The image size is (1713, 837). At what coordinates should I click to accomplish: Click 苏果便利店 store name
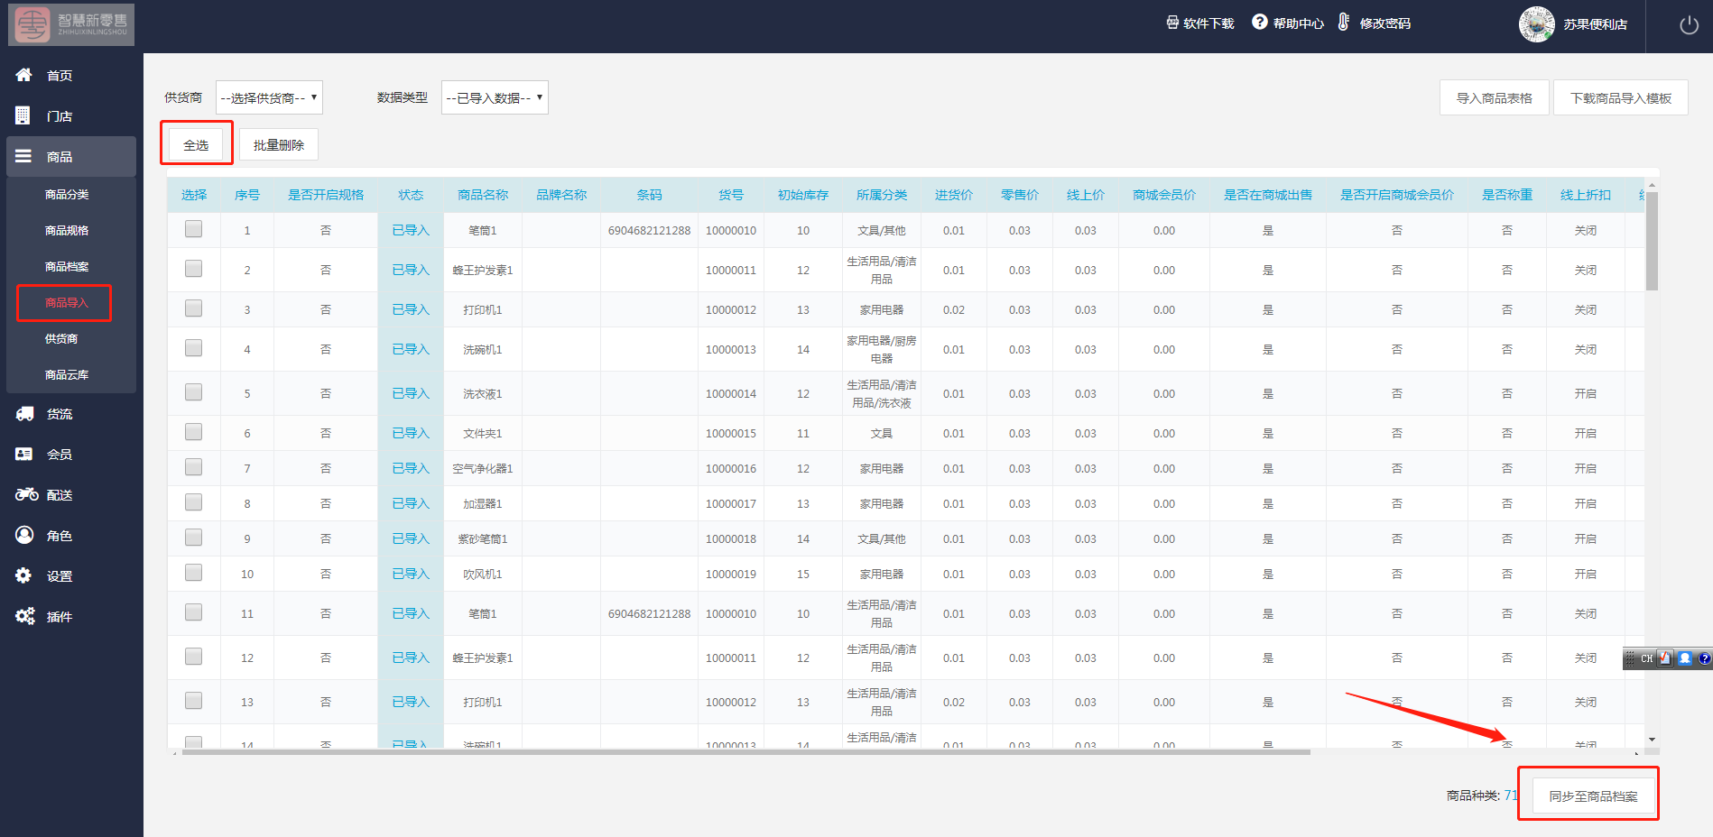click(1595, 24)
